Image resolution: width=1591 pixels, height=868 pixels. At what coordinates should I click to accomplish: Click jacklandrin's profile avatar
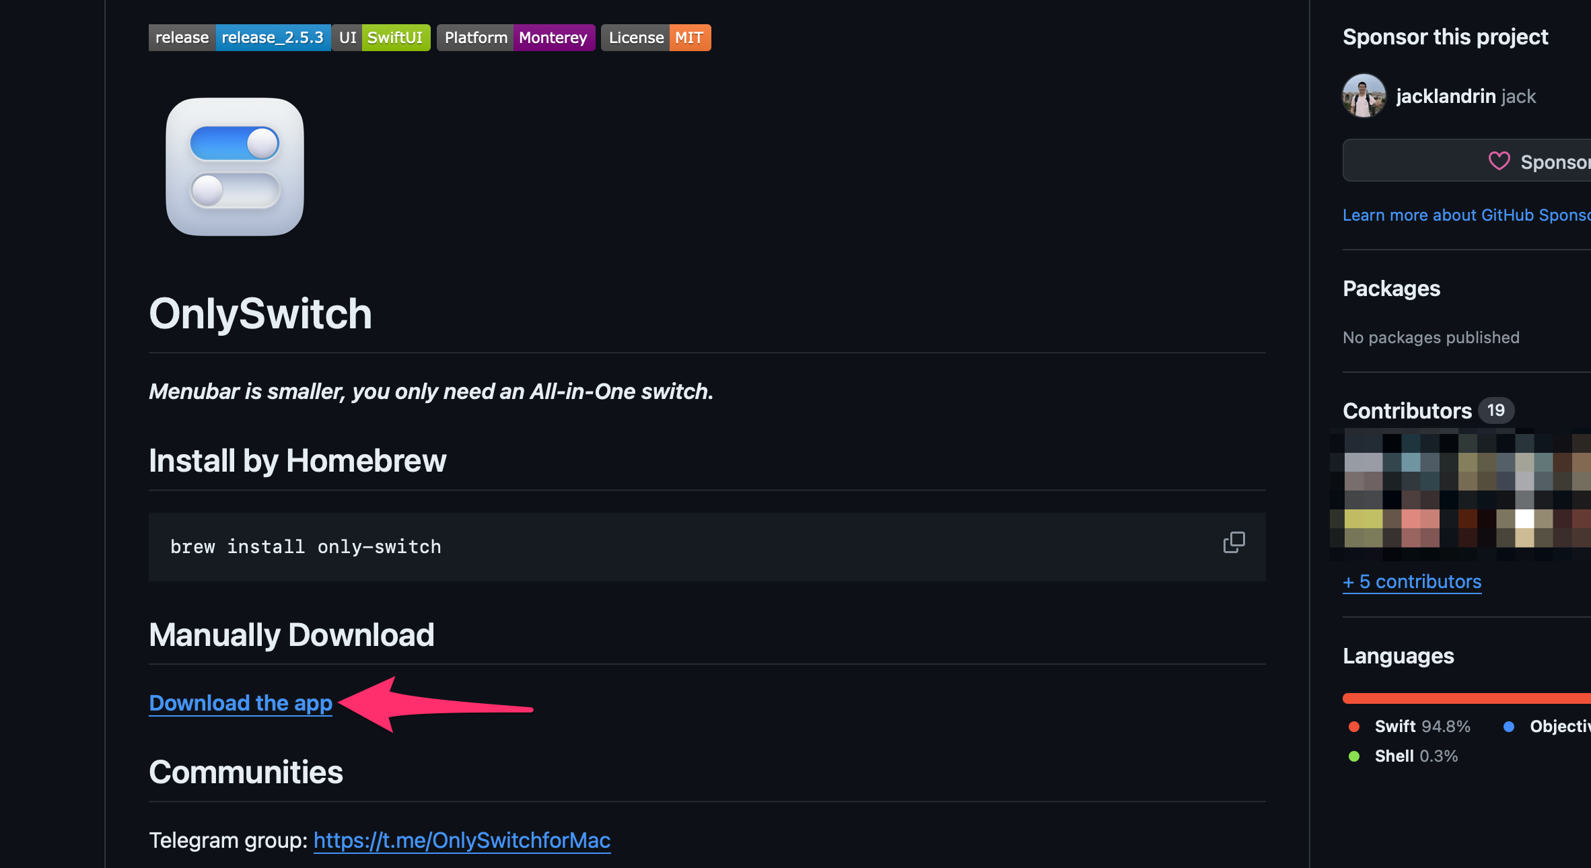pyautogui.click(x=1364, y=96)
